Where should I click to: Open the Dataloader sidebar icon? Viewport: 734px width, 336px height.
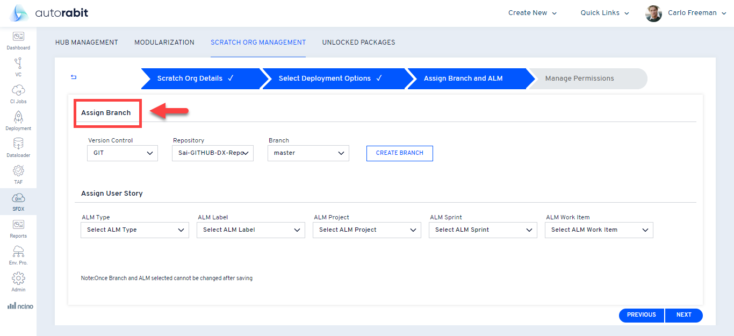pyautogui.click(x=18, y=145)
